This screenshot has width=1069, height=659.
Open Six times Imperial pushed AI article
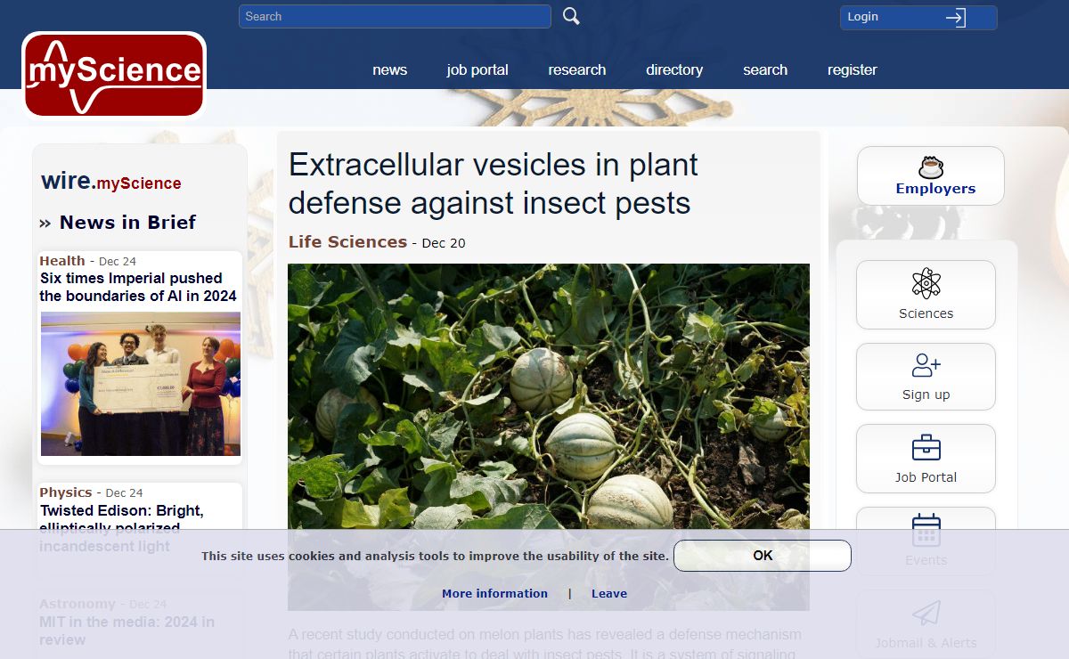(138, 287)
